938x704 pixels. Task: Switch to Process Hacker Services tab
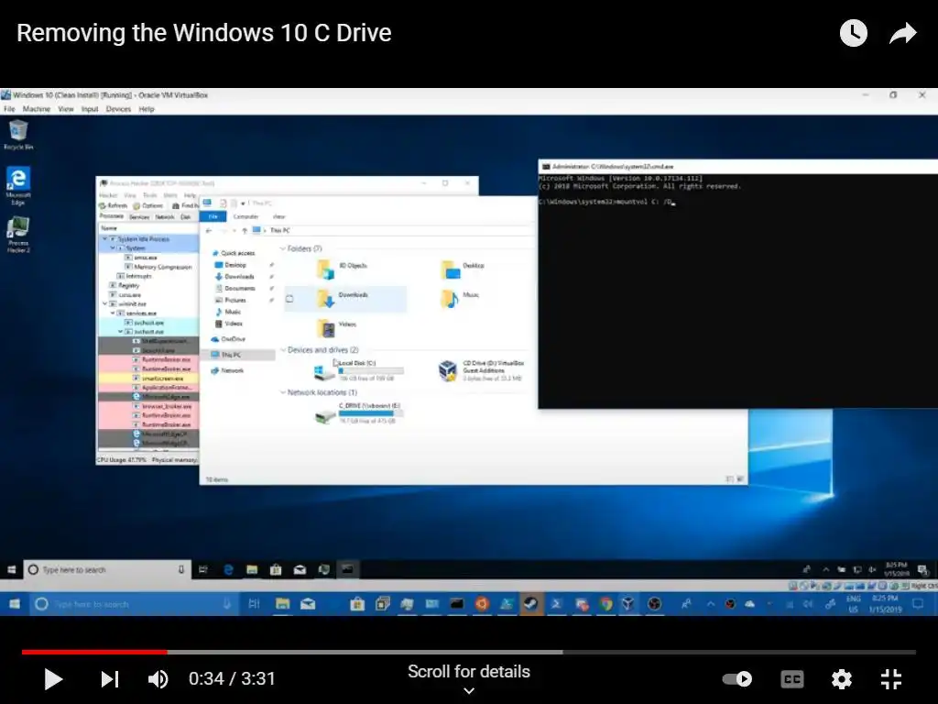click(x=139, y=216)
